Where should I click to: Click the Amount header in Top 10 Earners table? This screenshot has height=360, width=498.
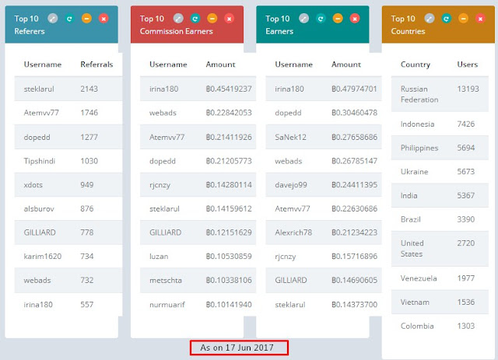coord(346,65)
